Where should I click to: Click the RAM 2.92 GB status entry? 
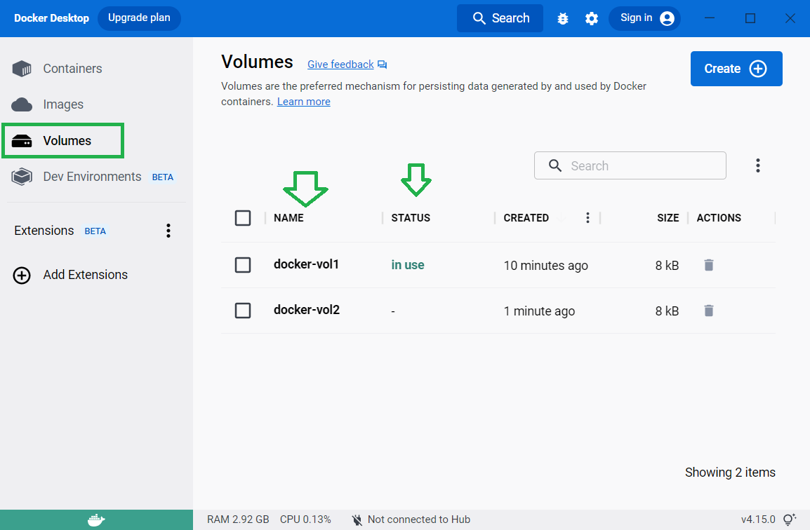coord(238,519)
